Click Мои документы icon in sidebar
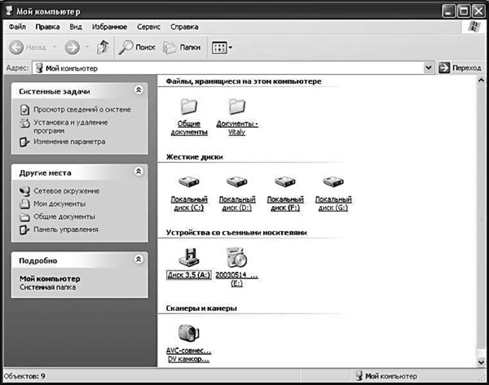 tap(24, 204)
